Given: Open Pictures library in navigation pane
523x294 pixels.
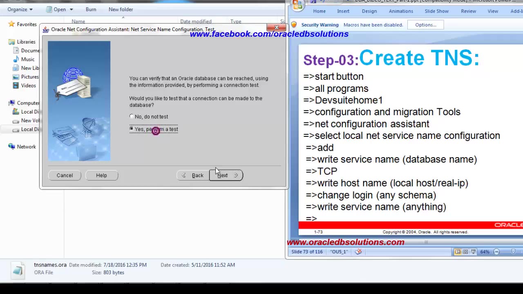Looking at the screenshot, I should pos(30,77).
